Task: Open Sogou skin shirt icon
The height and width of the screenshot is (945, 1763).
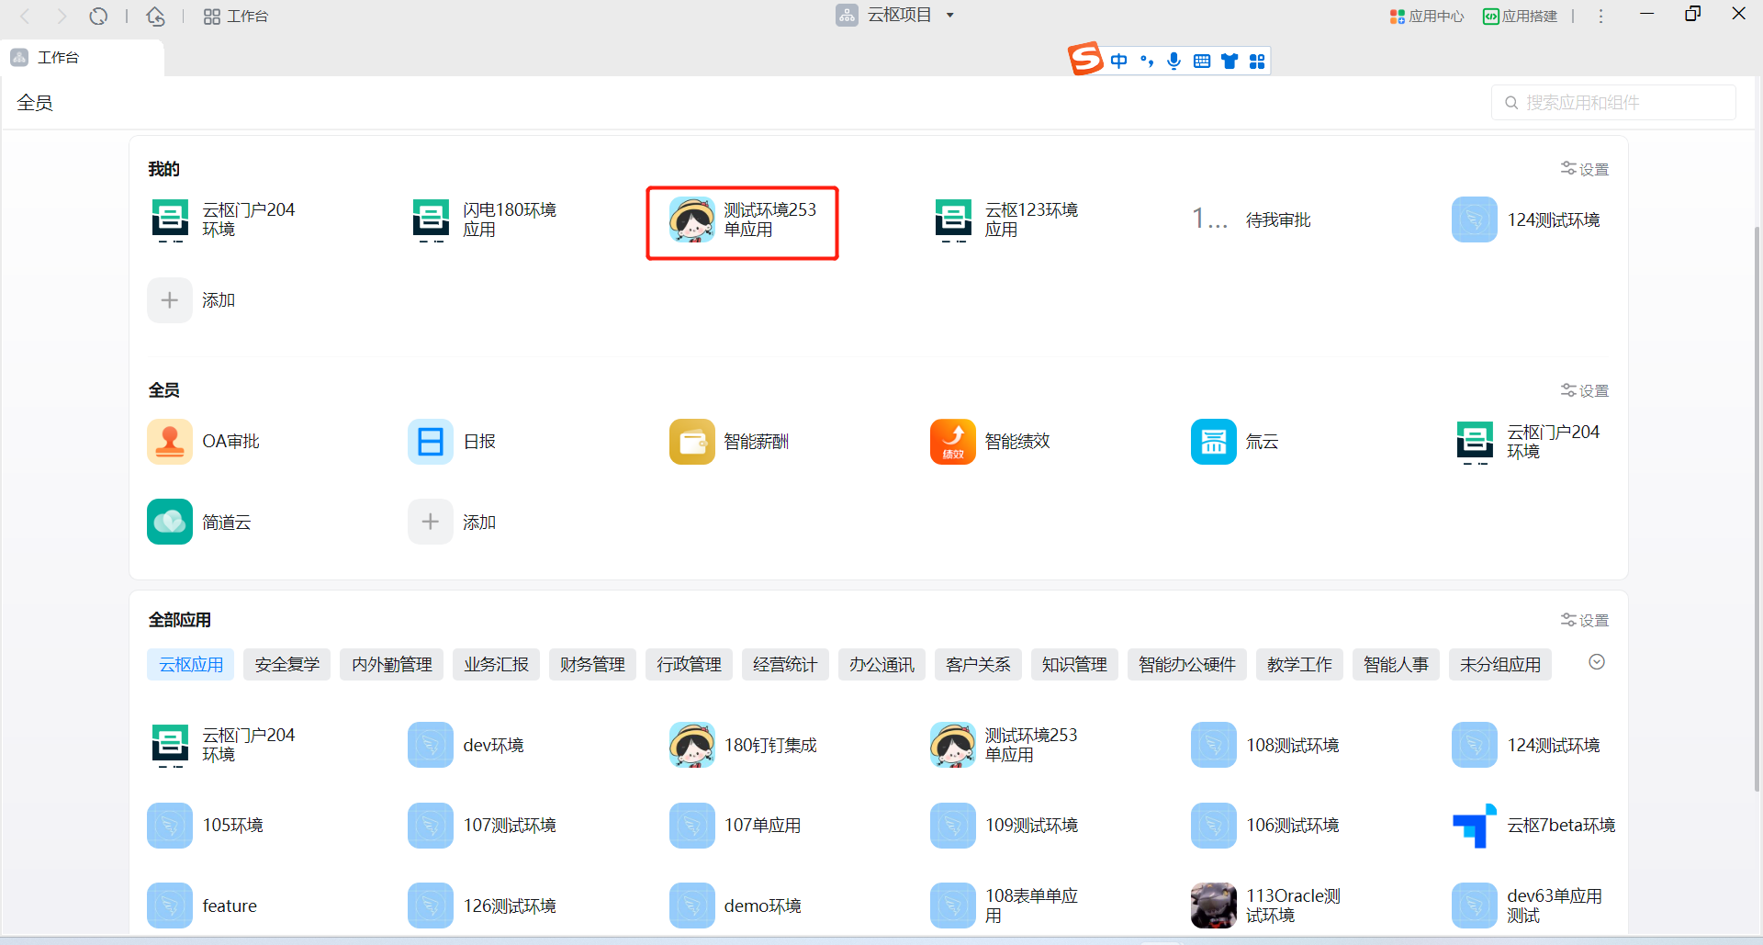Action: (1230, 61)
